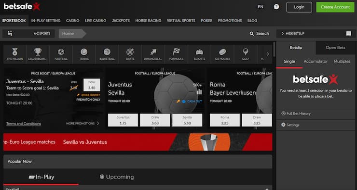Open the Jackpots menu item

[x=121, y=21]
